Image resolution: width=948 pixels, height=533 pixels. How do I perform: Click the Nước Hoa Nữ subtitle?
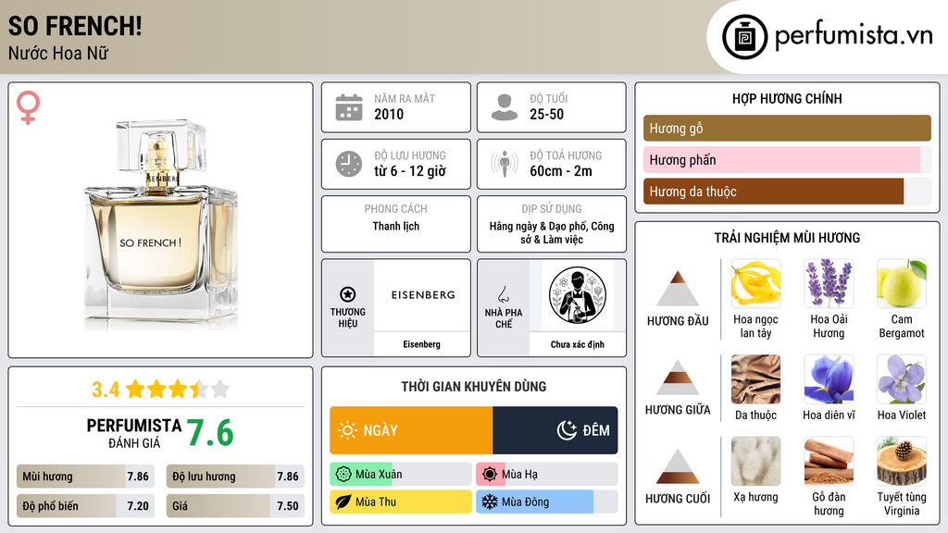click(58, 54)
